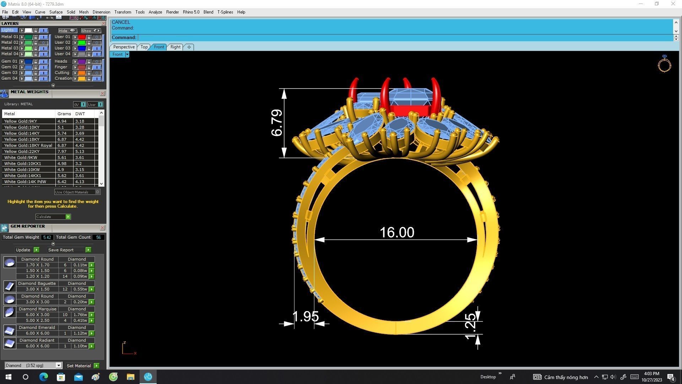Click the Save Report button

pos(69,250)
